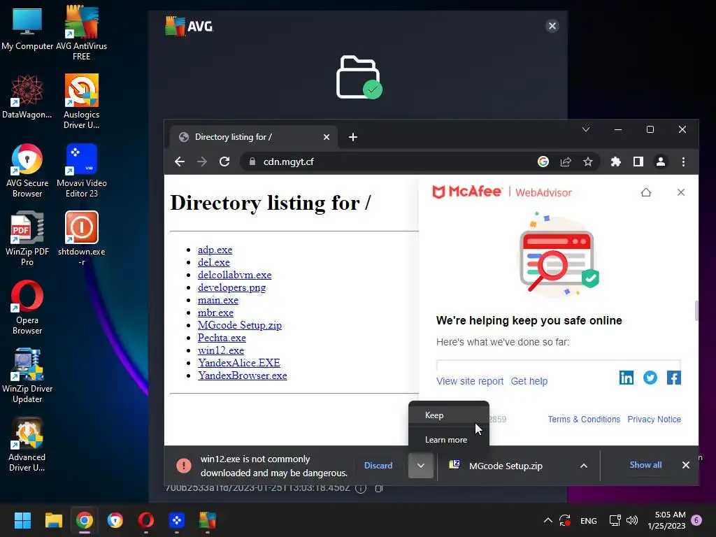Open File Explorer from taskbar
Viewport: 716px width, 537px height.
click(x=53, y=520)
